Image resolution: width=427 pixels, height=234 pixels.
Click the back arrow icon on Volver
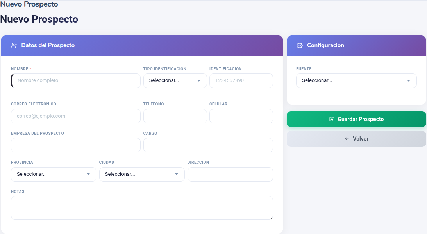coord(347,139)
